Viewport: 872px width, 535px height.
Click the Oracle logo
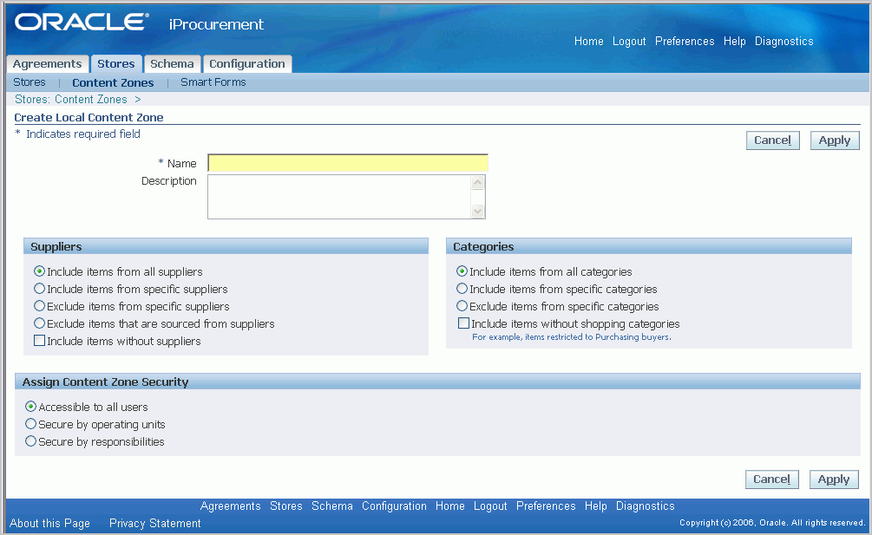pyautogui.click(x=82, y=22)
